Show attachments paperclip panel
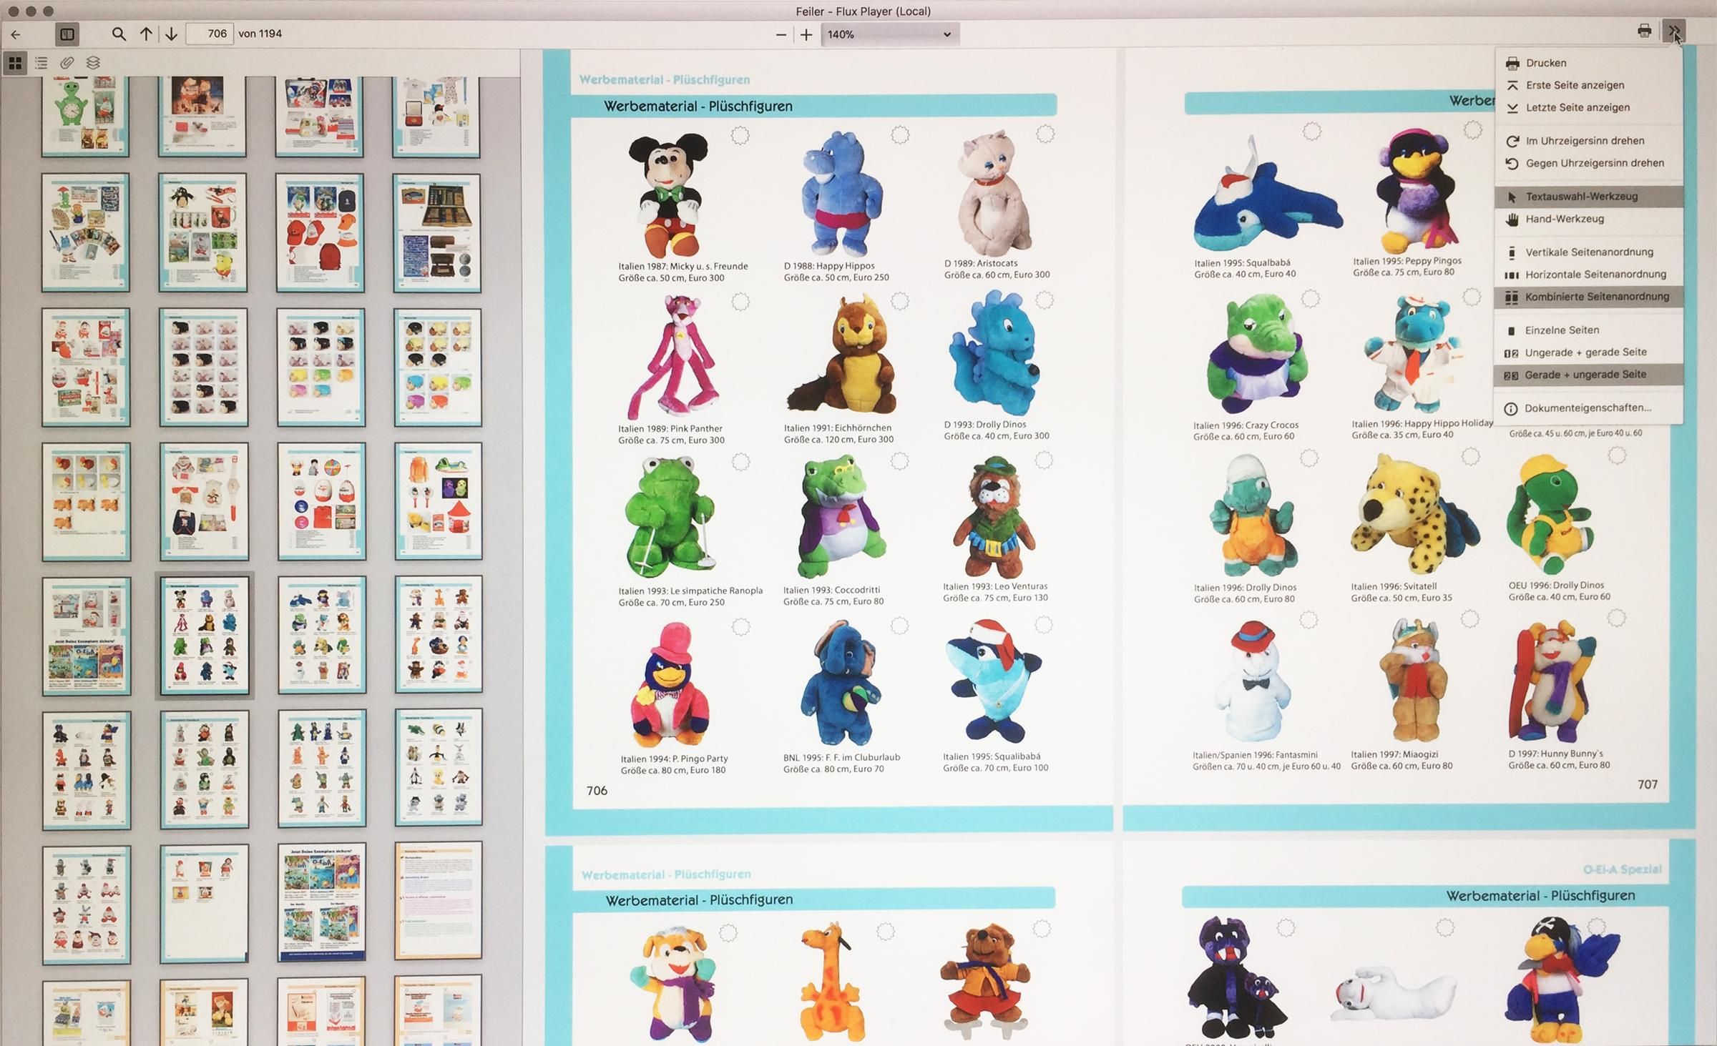This screenshot has height=1046, width=1717. pos(67,63)
